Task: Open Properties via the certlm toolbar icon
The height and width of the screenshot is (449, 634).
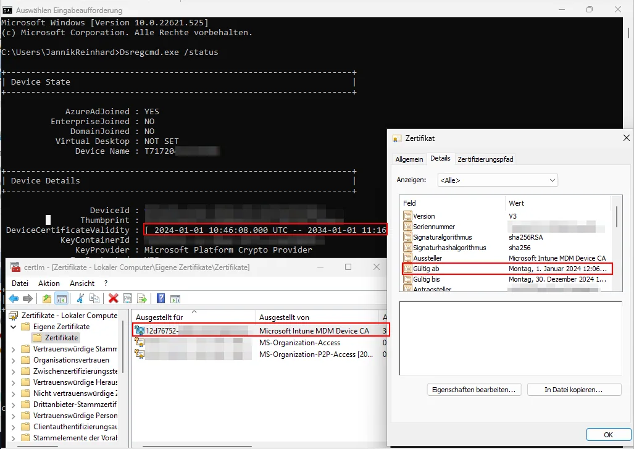Action: click(x=127, y=299)
